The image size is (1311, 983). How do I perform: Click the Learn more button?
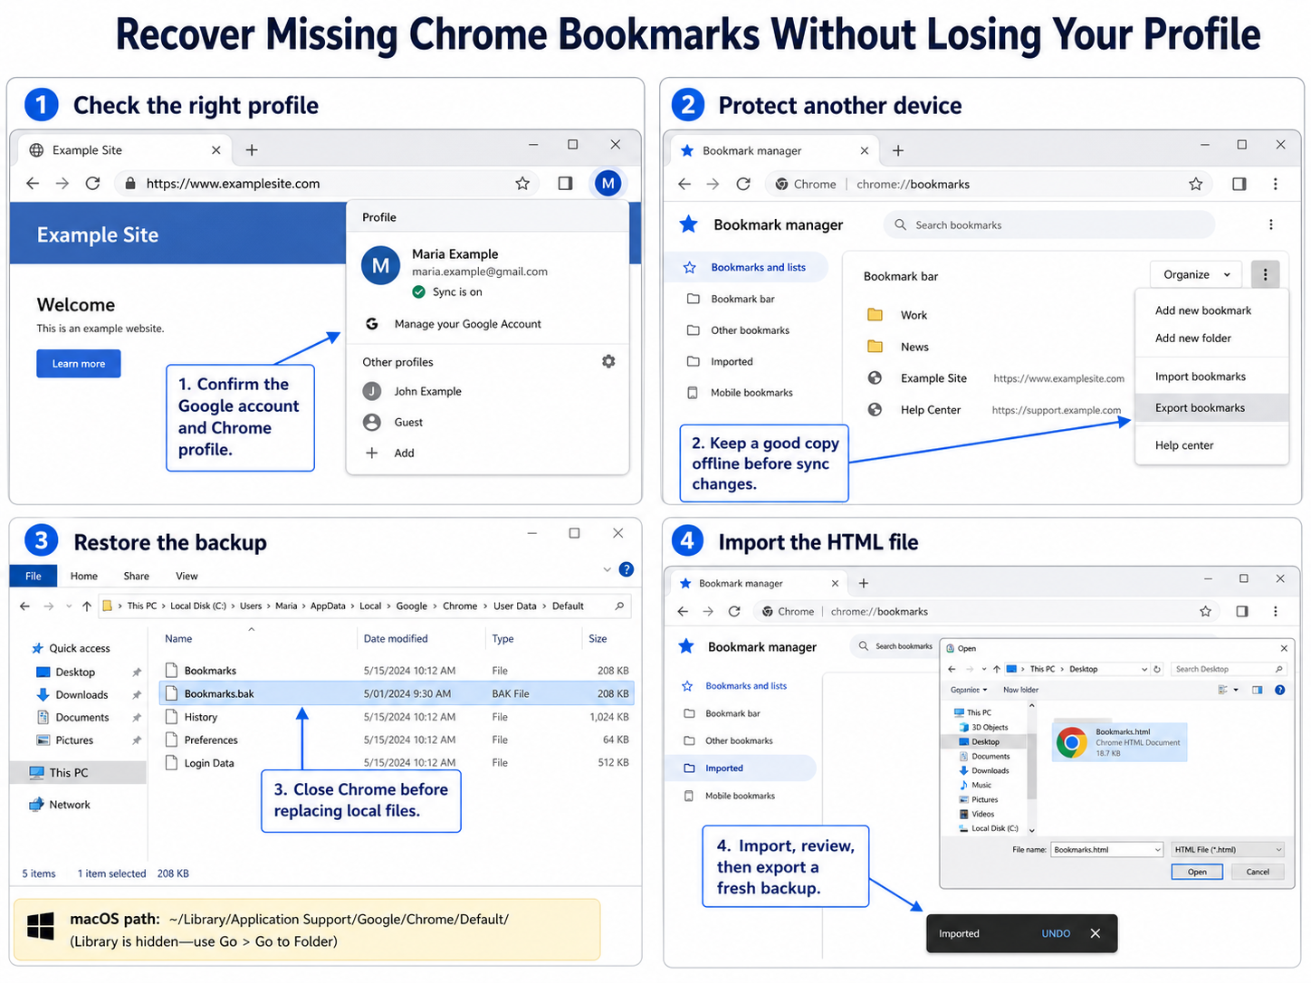79,364
